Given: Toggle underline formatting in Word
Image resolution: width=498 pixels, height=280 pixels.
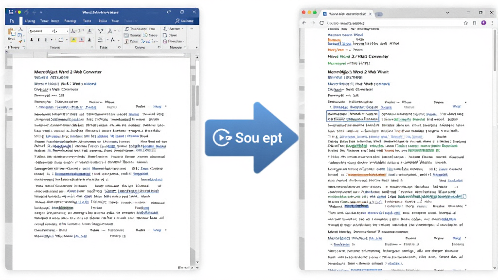Looking at the screenshot, I should coord(46,40).
